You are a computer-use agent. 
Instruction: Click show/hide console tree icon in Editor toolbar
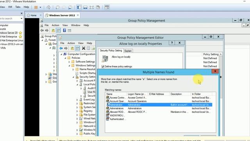coord(77,48)
